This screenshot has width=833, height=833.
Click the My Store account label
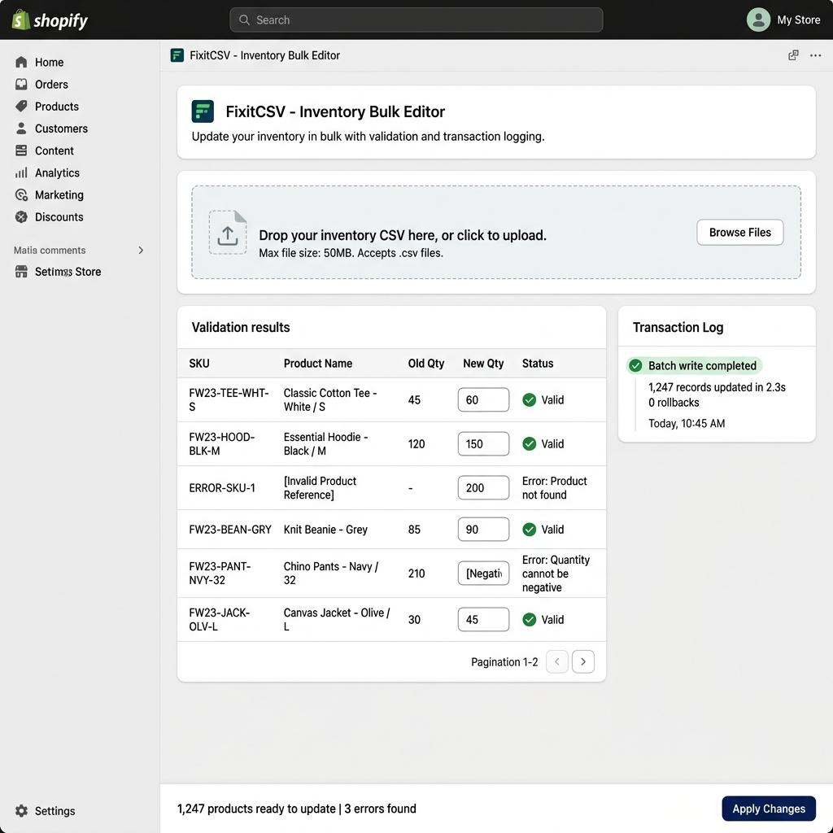point(798,20)
